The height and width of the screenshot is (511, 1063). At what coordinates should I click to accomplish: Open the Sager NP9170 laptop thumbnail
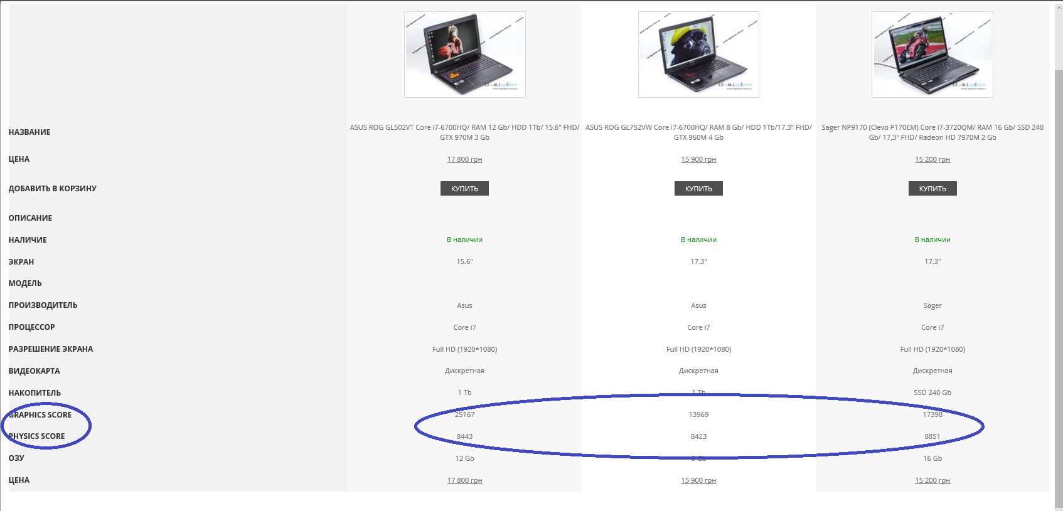(932, 55)
